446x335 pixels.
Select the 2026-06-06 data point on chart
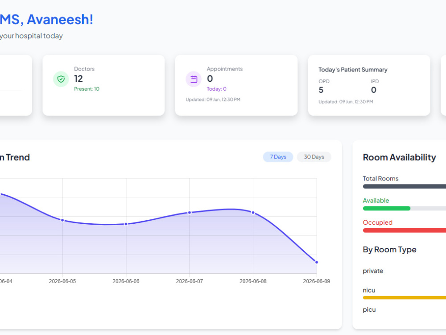tap(126, 224)
